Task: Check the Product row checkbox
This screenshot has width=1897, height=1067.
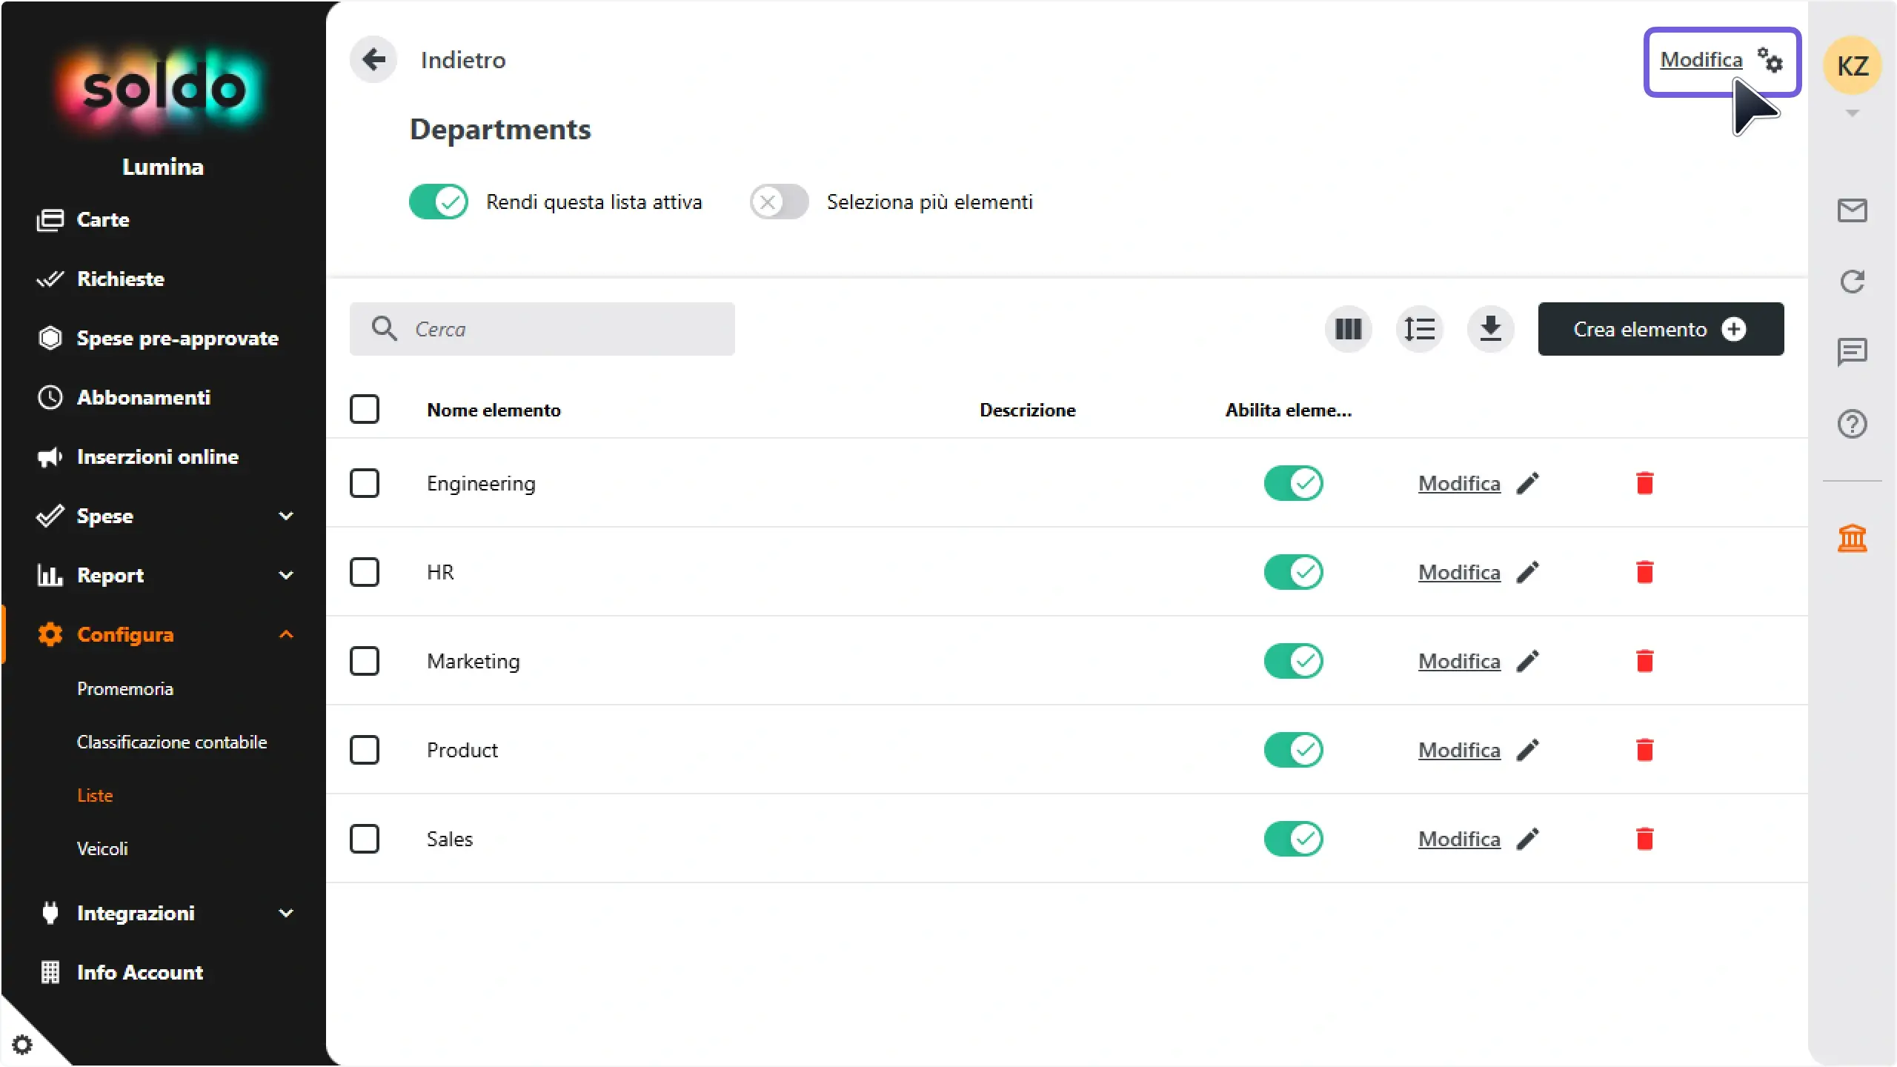Action: [x=365, y=750]
